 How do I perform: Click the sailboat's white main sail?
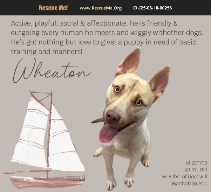(31, 134)
